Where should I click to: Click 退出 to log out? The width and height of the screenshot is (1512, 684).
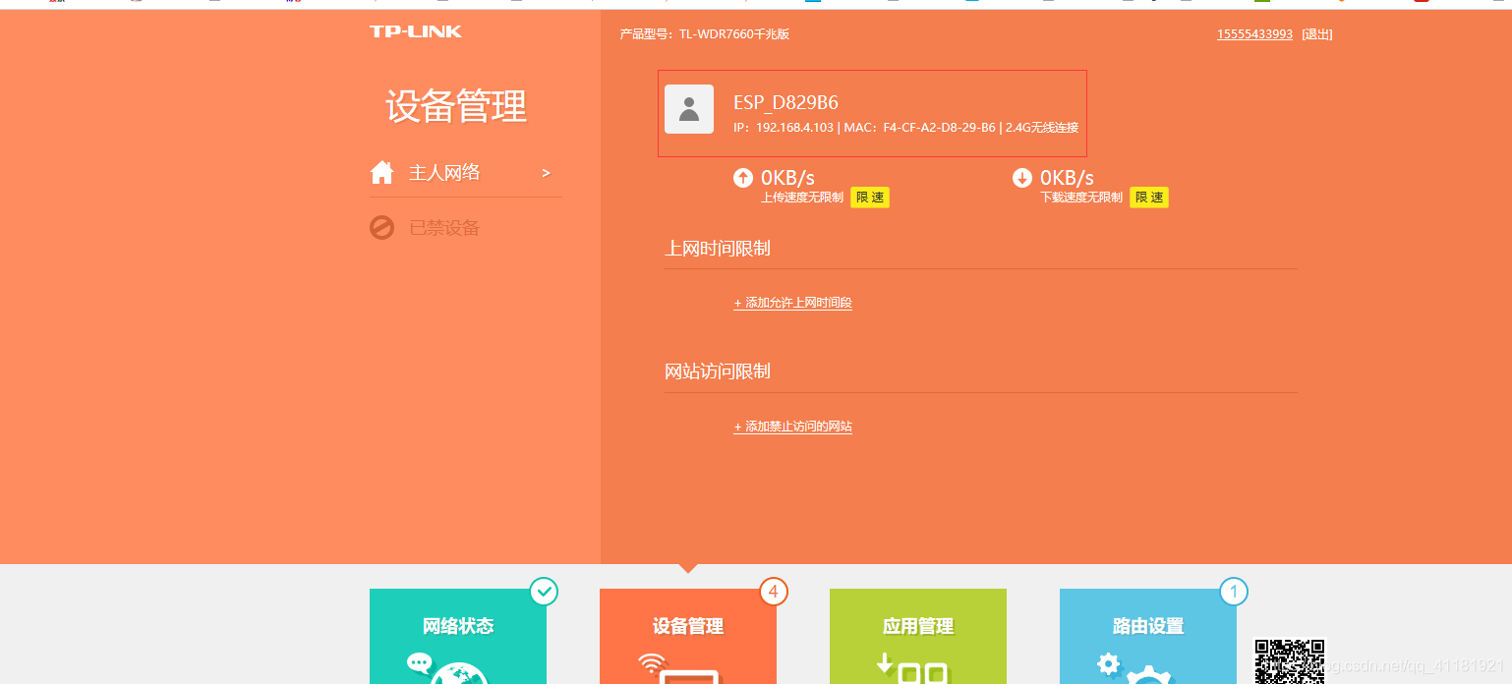(1317, 33)
